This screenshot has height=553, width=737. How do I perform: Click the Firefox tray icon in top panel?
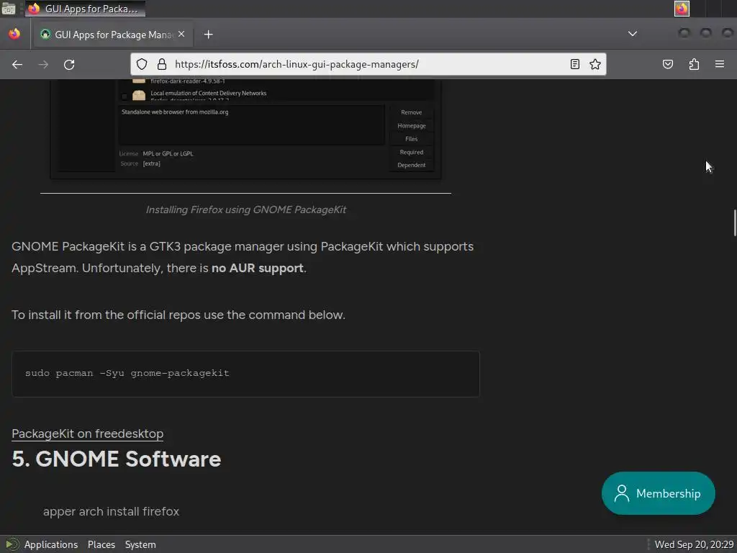tap(682, 9)
